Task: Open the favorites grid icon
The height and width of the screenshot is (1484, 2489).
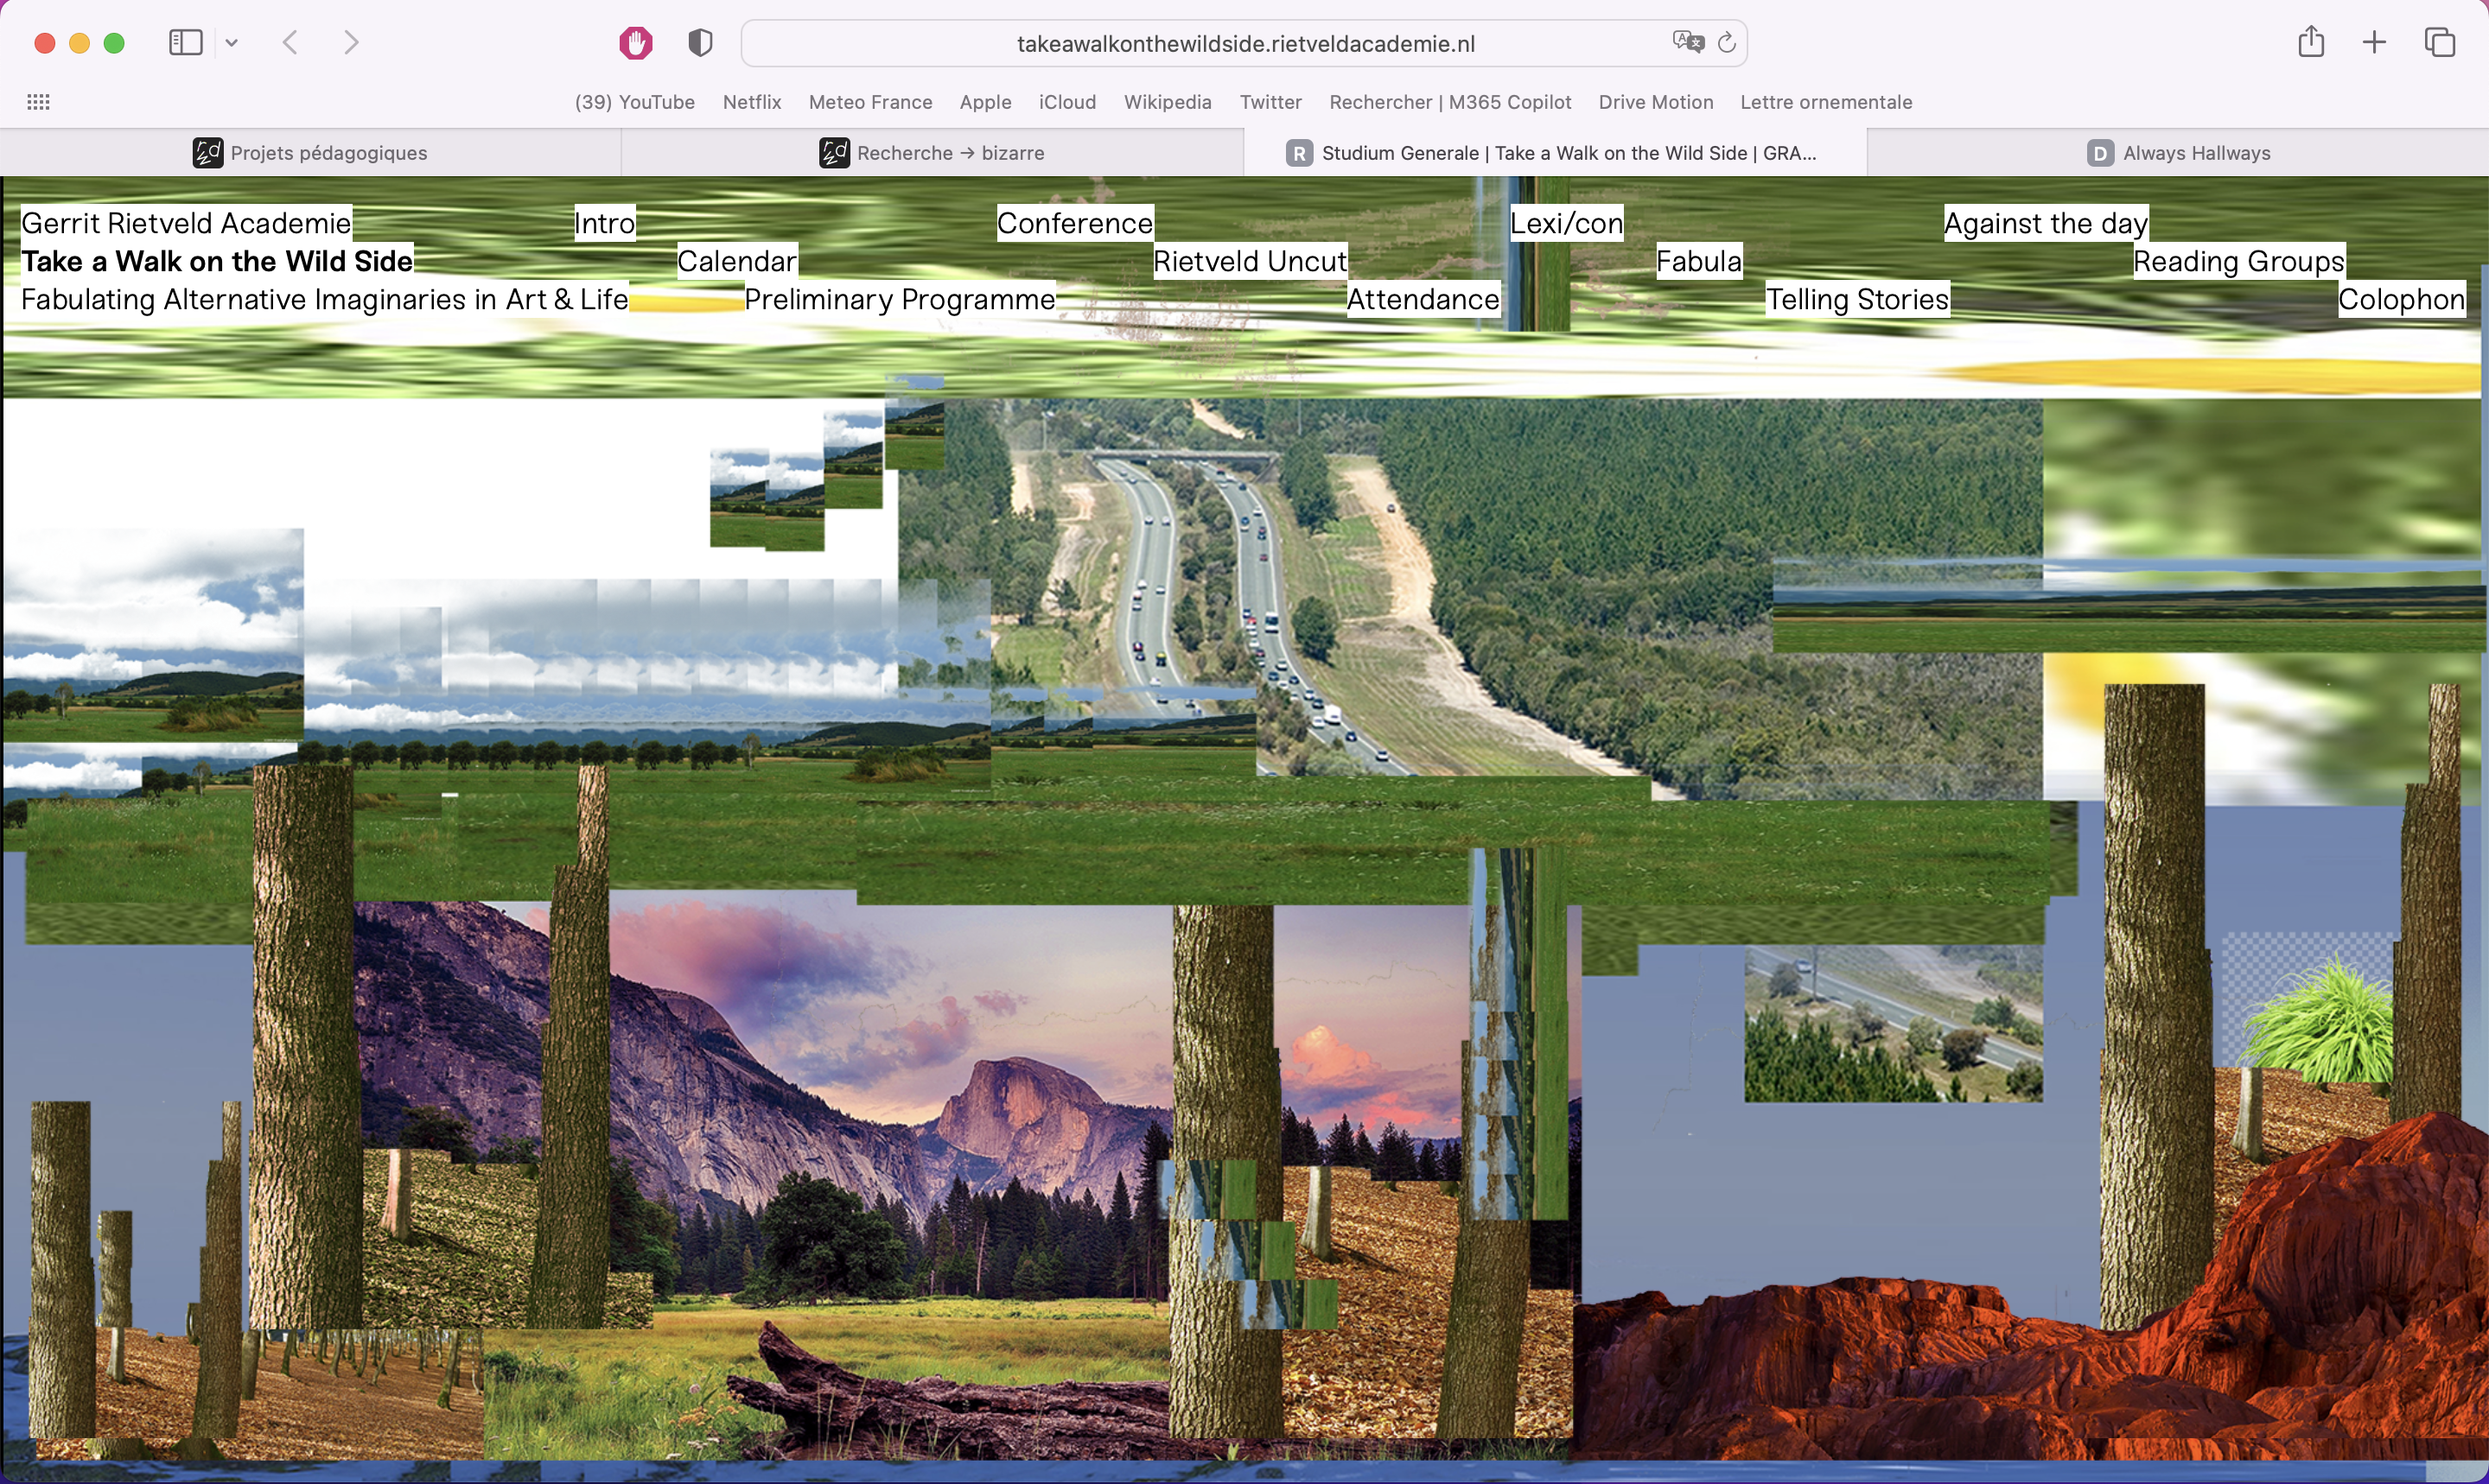Action: [x=38, y=102]
